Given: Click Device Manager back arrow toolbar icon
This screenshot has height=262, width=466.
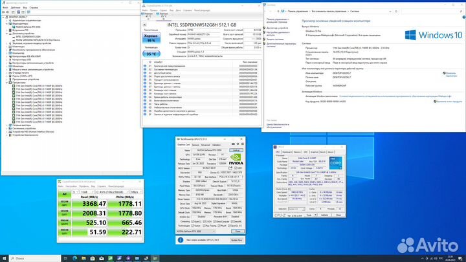Looking at the screenshot, I should click(x=3, y=12).
